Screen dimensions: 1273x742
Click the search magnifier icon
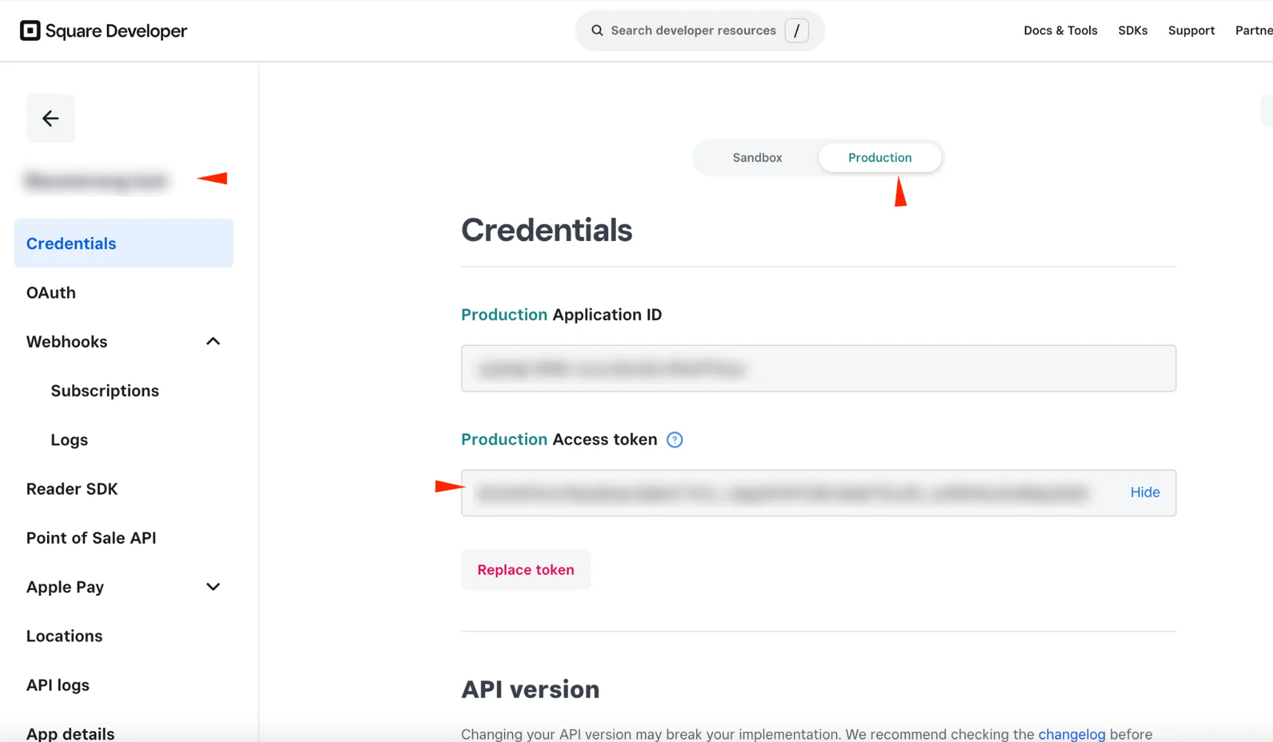[x=597, y=30]
